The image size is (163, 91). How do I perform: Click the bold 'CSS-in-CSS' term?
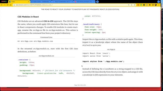coord(48,21)
